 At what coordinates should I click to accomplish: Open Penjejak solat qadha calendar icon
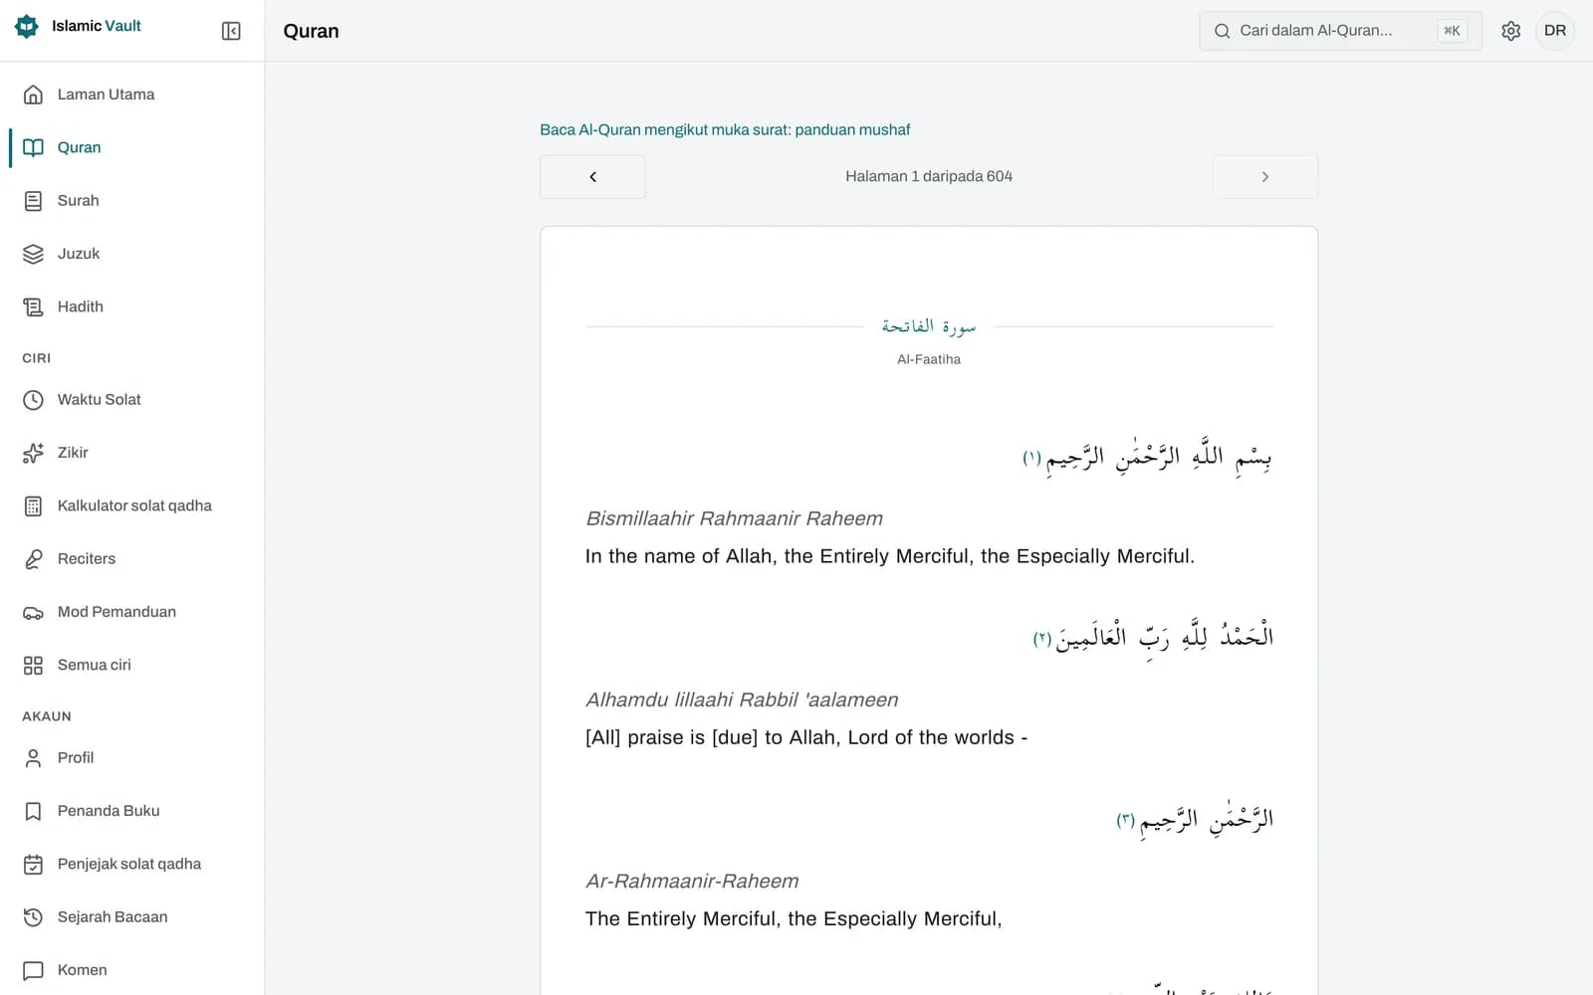tap(33, 864)
